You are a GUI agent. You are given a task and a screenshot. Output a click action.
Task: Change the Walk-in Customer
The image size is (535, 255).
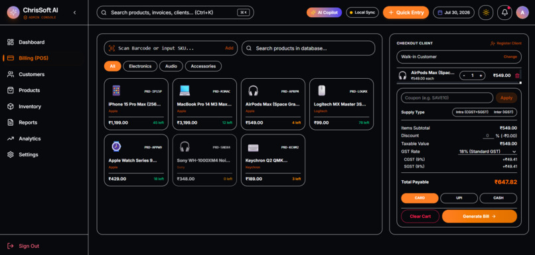pos(510,57)
